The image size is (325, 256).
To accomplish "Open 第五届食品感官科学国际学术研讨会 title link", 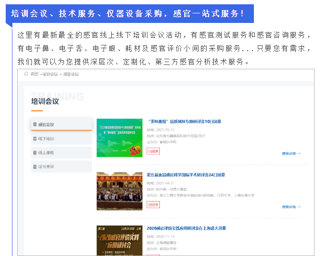I will coord(186,175).
